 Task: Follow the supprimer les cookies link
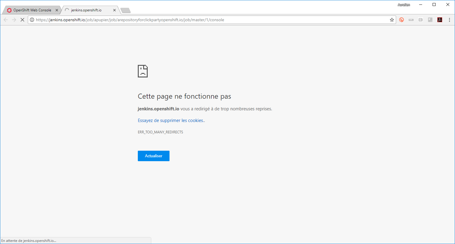click(171, 120)
